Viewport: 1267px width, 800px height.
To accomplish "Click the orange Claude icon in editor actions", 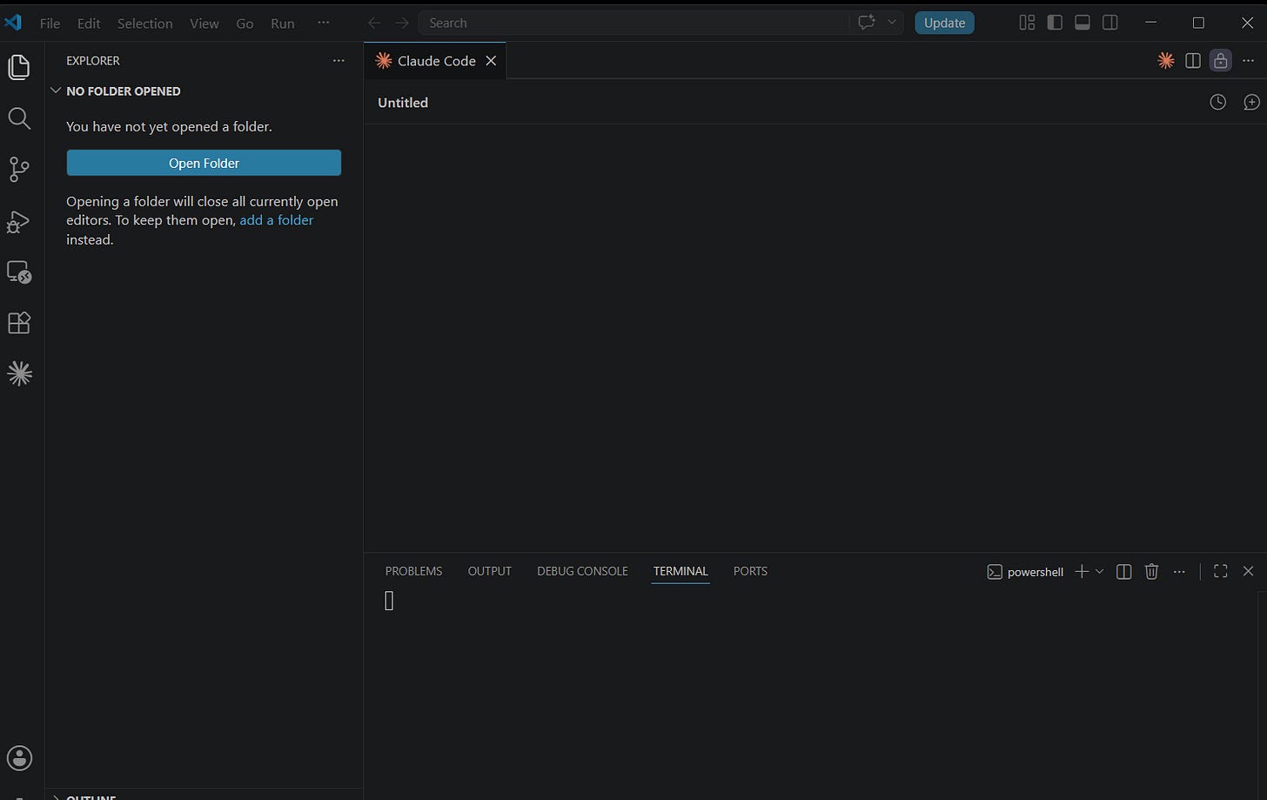I will [x=1166, y=60].
